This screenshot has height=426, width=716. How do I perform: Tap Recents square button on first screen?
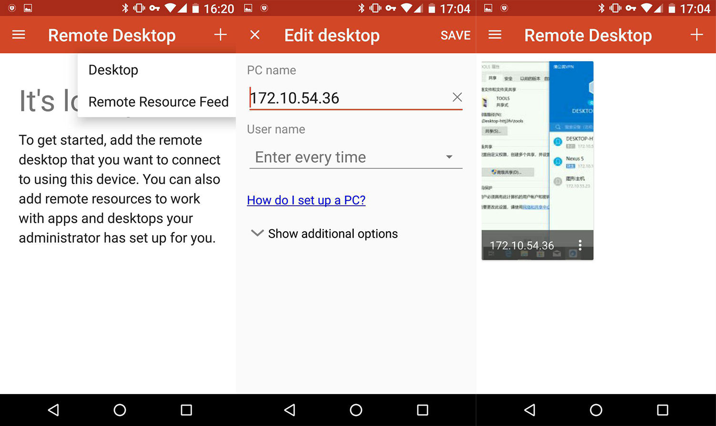(186, 410)
